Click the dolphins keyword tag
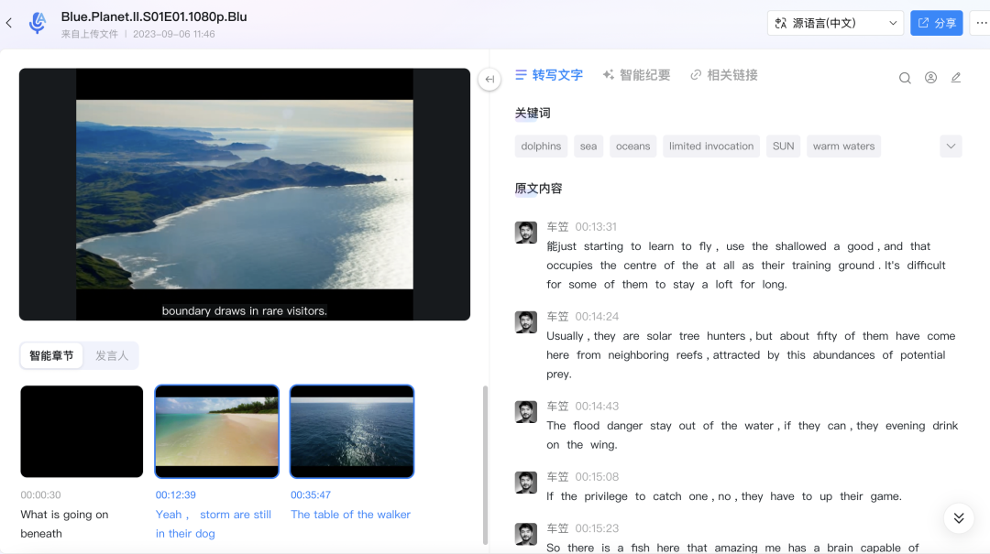The height and width of the screenshot is (554, 990). coord(541,147)
